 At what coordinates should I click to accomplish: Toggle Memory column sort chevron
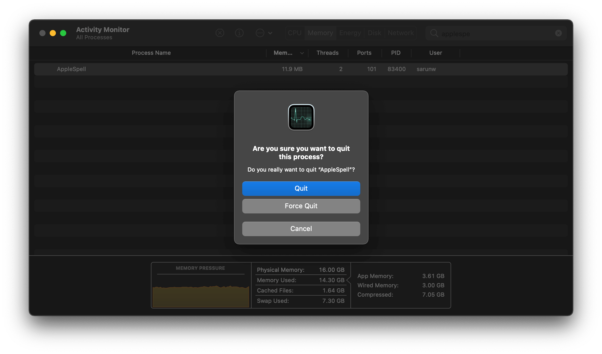302,53
